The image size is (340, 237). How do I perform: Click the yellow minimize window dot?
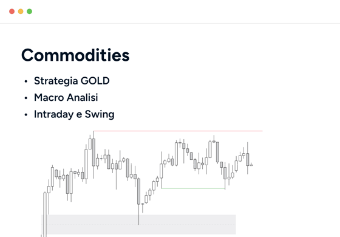[21, 12]
